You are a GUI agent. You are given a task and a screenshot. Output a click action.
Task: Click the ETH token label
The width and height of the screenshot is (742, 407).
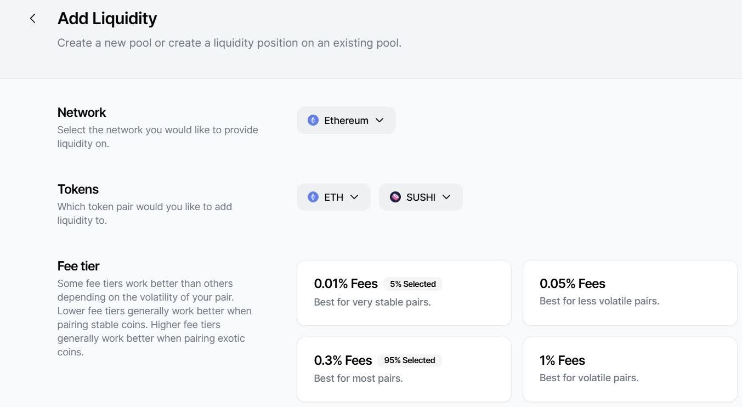coord(333,197)
